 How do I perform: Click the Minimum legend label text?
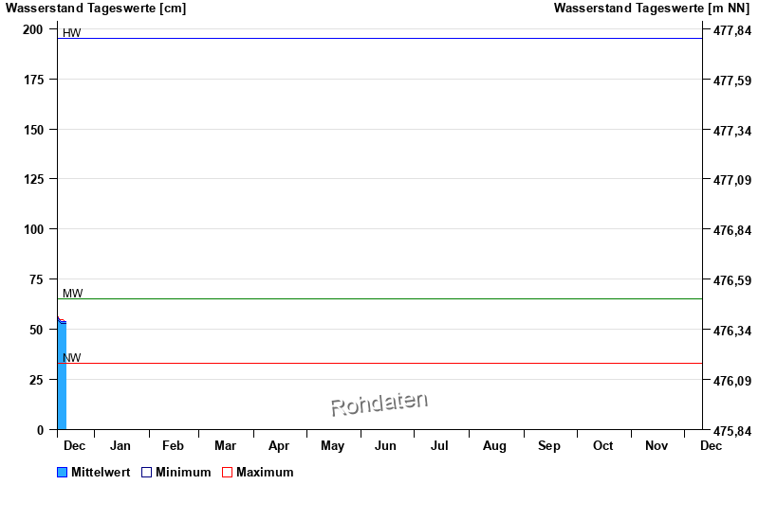coord(183,473)
